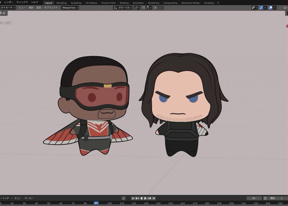Jump to the timeline start frame

(x=133, y=198)
